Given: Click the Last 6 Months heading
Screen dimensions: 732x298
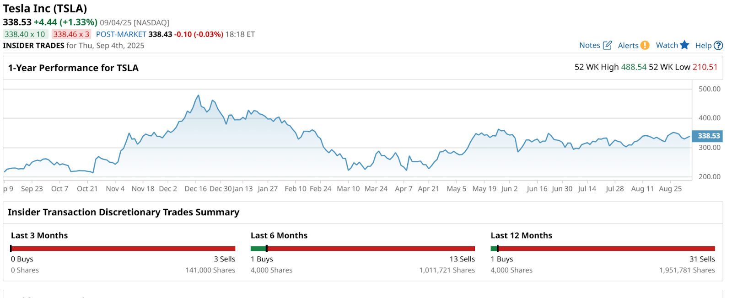Looking at the screenshot, I should 279,235.
